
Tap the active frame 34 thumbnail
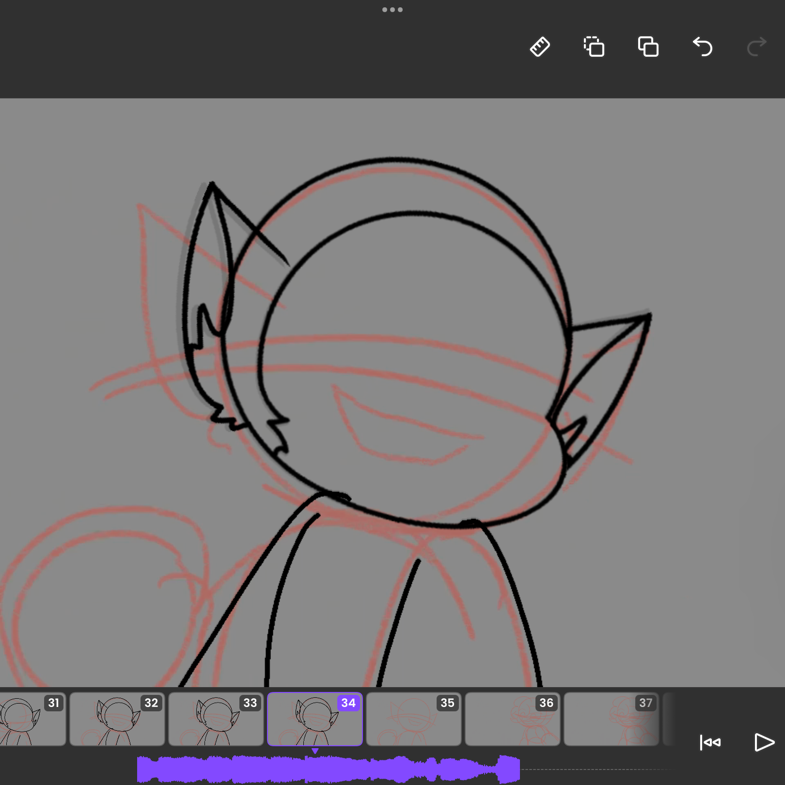(315, 719)
